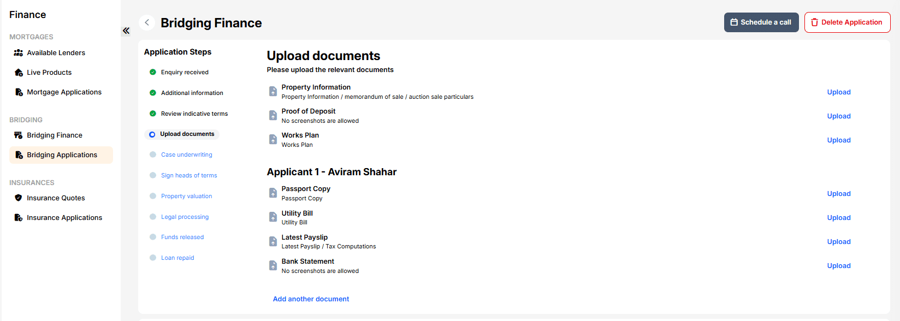Click the grey dot for Loan repaid
The width and height of the screenshot is (900, 321).
[x=153, y=258]
